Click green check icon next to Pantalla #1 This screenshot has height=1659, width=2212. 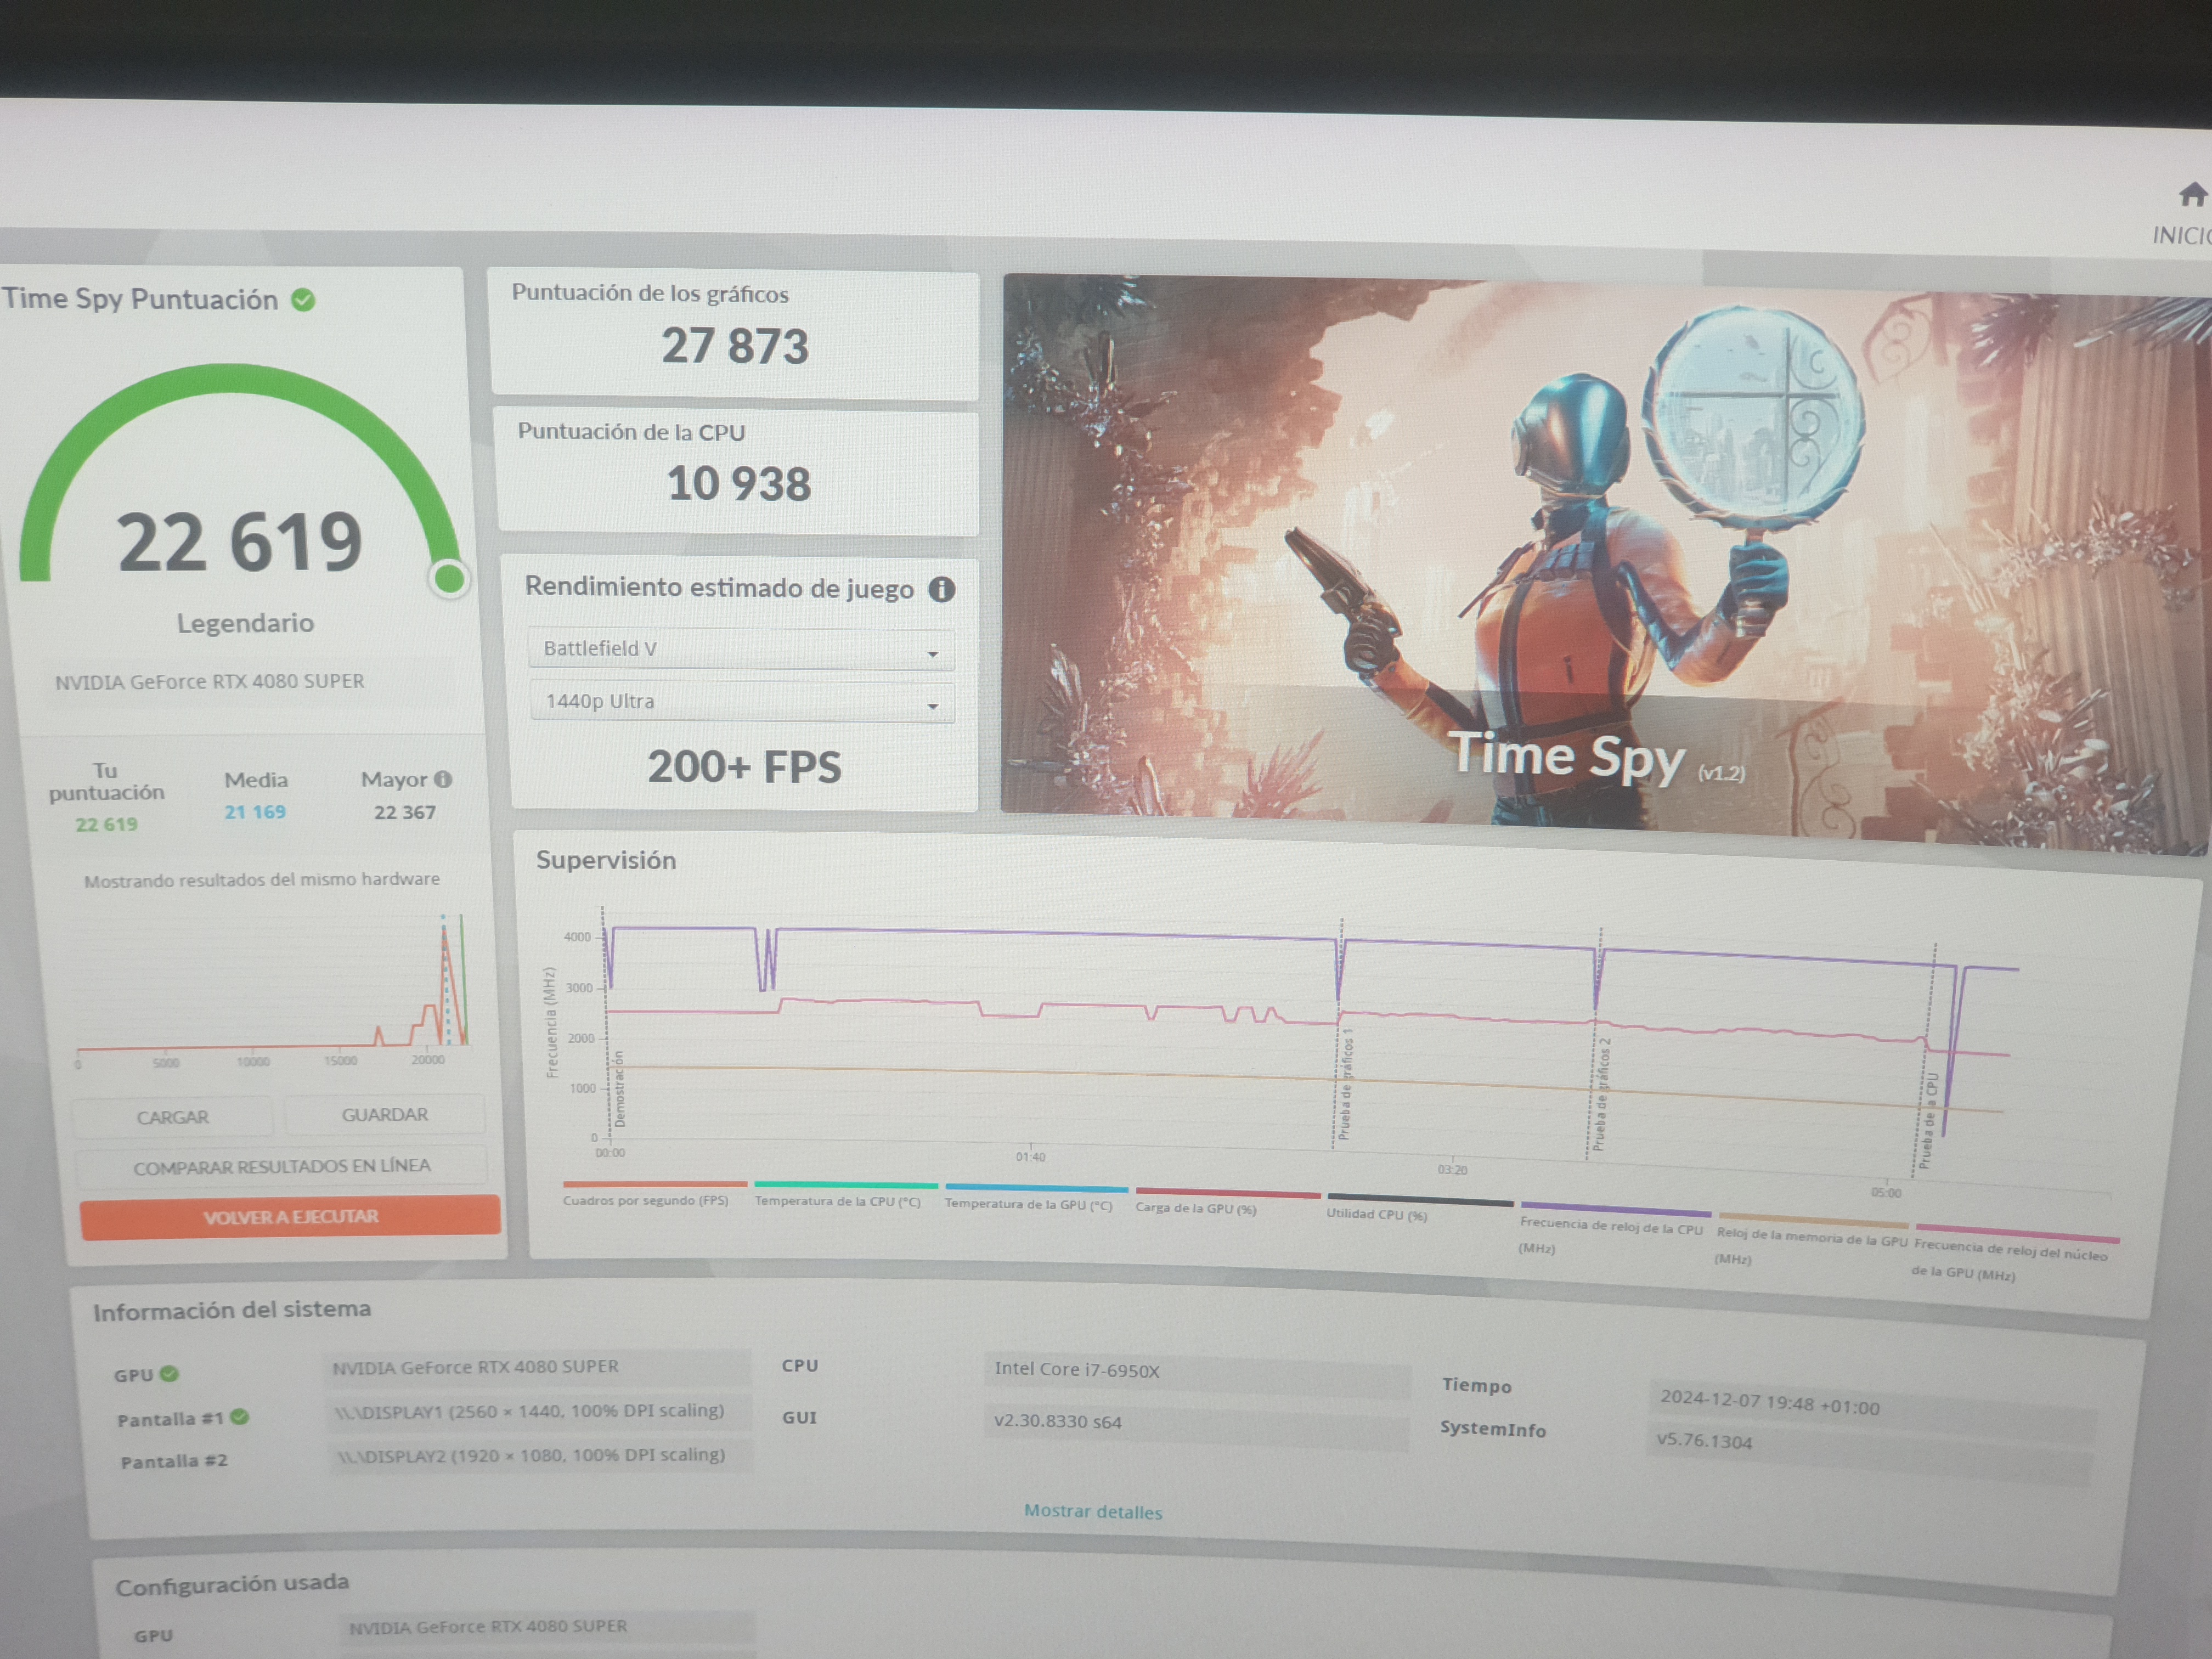239,1417
